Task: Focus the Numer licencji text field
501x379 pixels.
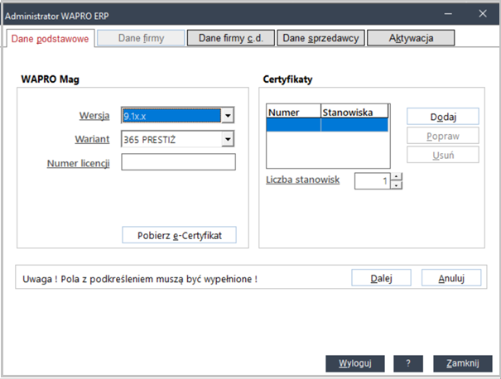Action: [178, 162]
